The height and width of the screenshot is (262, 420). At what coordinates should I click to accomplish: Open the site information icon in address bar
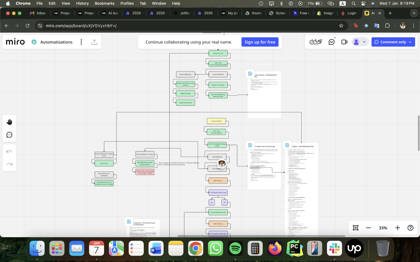pos(40,26)
